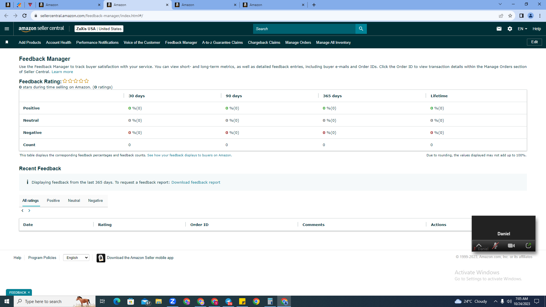The width and height of the screenshot is (546, 307).
Task: Open A-to-z Guarantee Claims
Action: (222, 42)
